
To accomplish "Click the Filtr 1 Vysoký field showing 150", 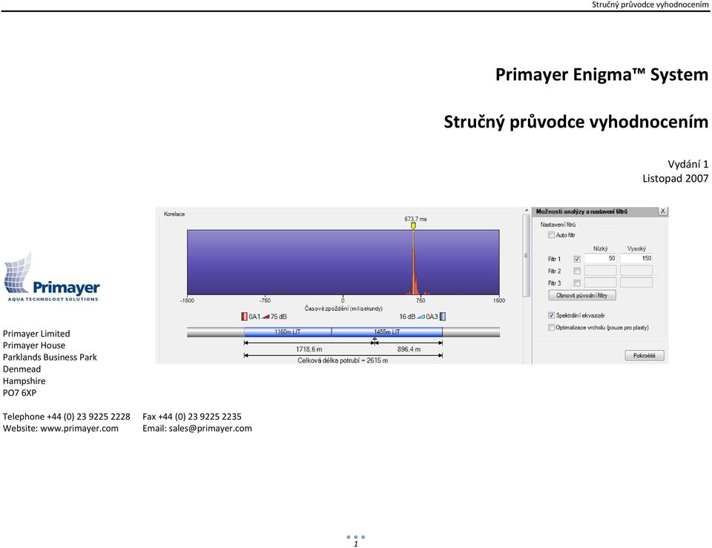I will (x=636, y=258).
